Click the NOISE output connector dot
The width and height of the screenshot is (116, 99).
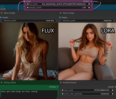click(115, 87)
